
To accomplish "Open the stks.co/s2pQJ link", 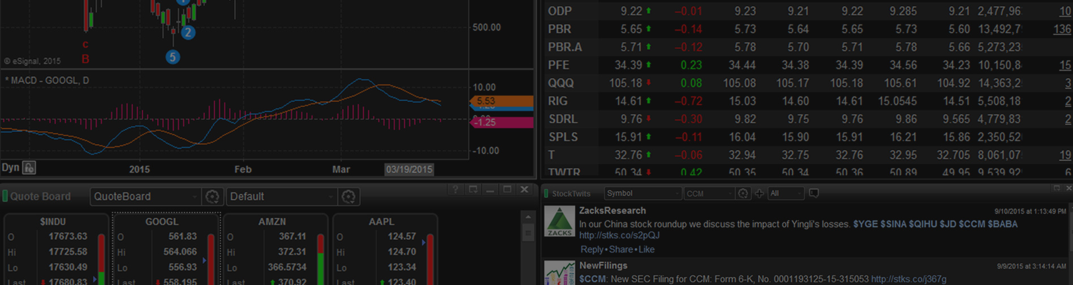I will click(x=619, y=235).
